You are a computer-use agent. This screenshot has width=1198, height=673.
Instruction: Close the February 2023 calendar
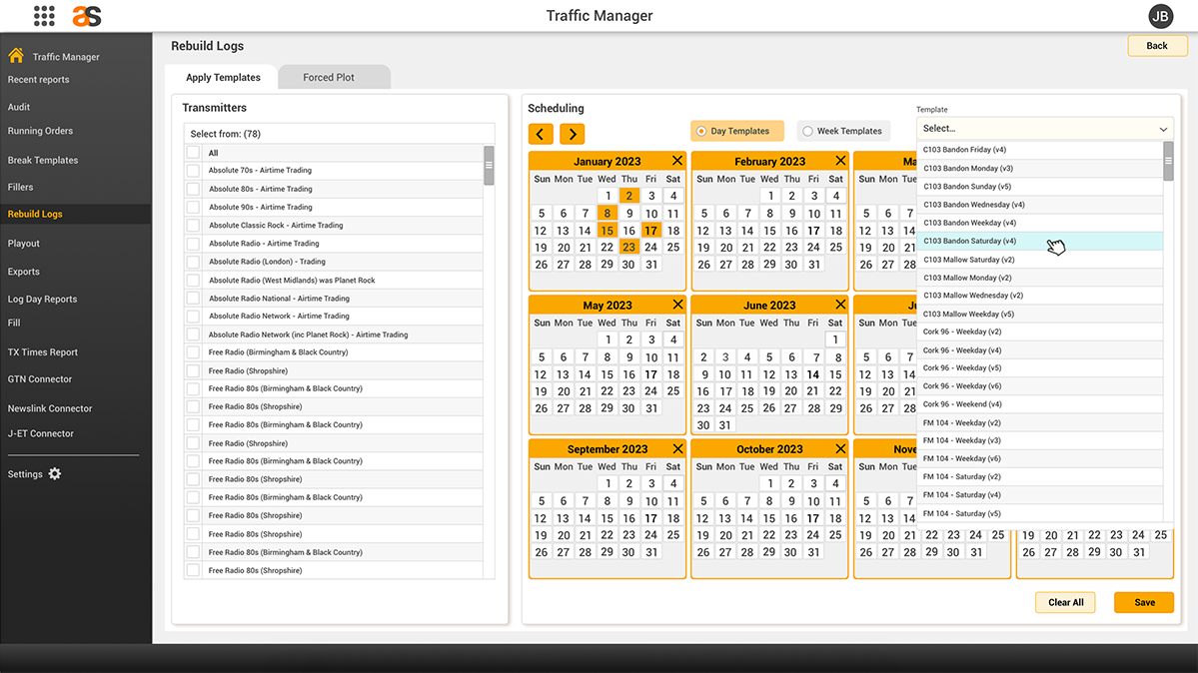(x=840, y=161)
